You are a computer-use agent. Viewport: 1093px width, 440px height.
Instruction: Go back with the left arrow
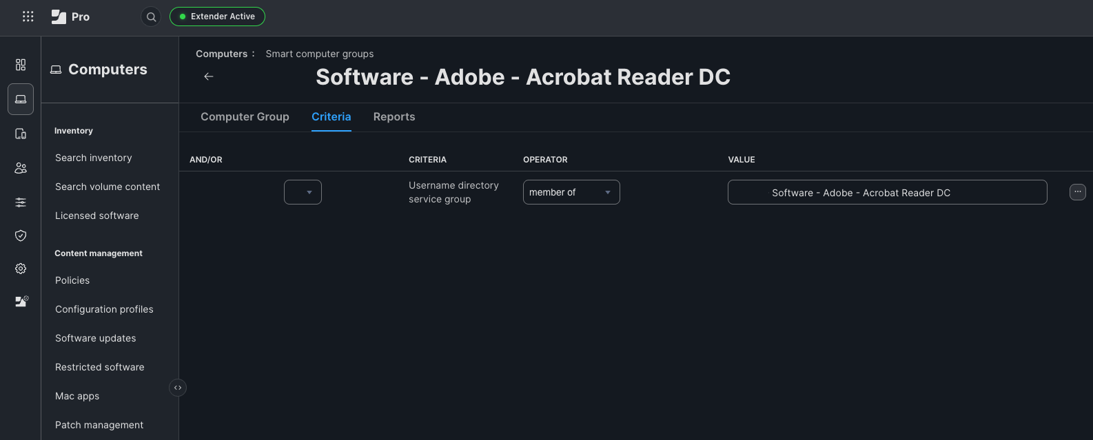click(x=209, y=76)
